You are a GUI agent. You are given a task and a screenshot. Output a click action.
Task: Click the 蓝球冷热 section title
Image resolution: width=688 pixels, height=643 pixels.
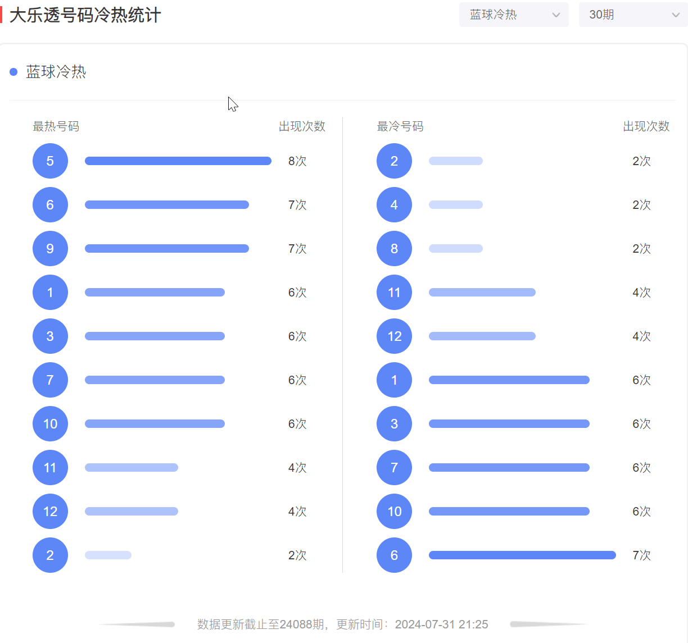(x=56, y=72)
